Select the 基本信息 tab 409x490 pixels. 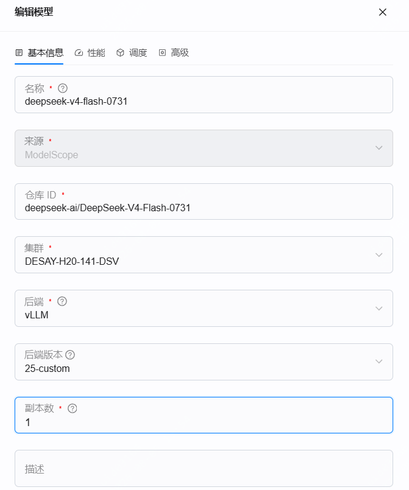tap(40, 53)
